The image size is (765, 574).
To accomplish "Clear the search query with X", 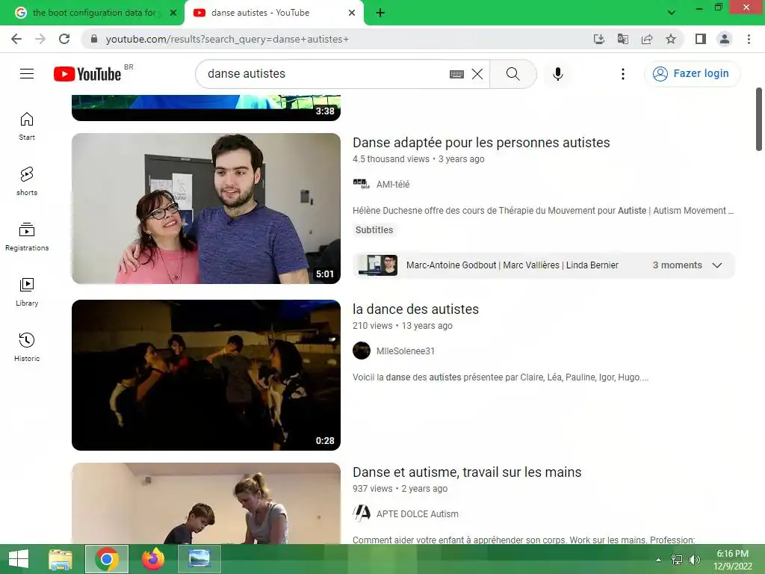I will [477, 74].
